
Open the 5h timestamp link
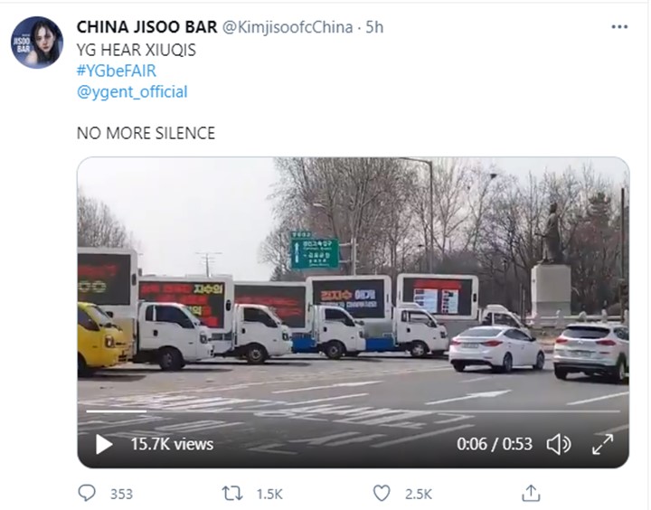pos(374,27)
